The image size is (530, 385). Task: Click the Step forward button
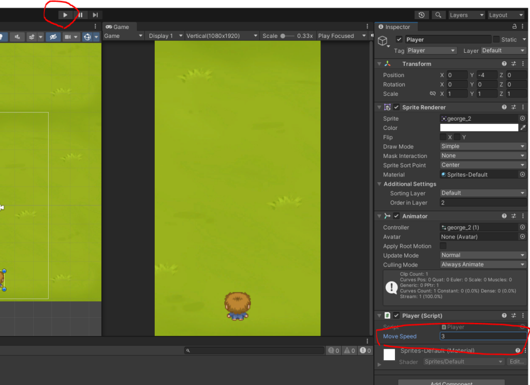(95, 15)
